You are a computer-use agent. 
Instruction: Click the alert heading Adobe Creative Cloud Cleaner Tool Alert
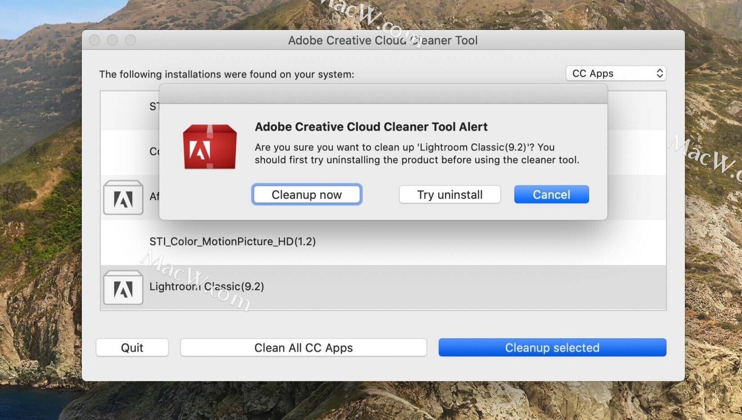pyautogui.click(x=371, y=127)
